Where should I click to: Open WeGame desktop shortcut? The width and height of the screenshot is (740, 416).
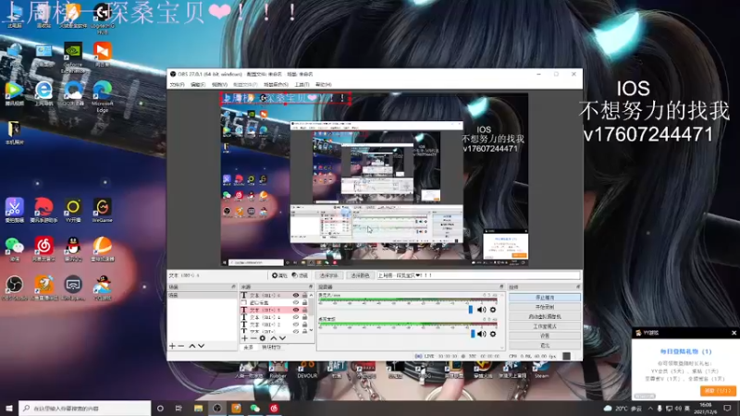tap(103, 211)
